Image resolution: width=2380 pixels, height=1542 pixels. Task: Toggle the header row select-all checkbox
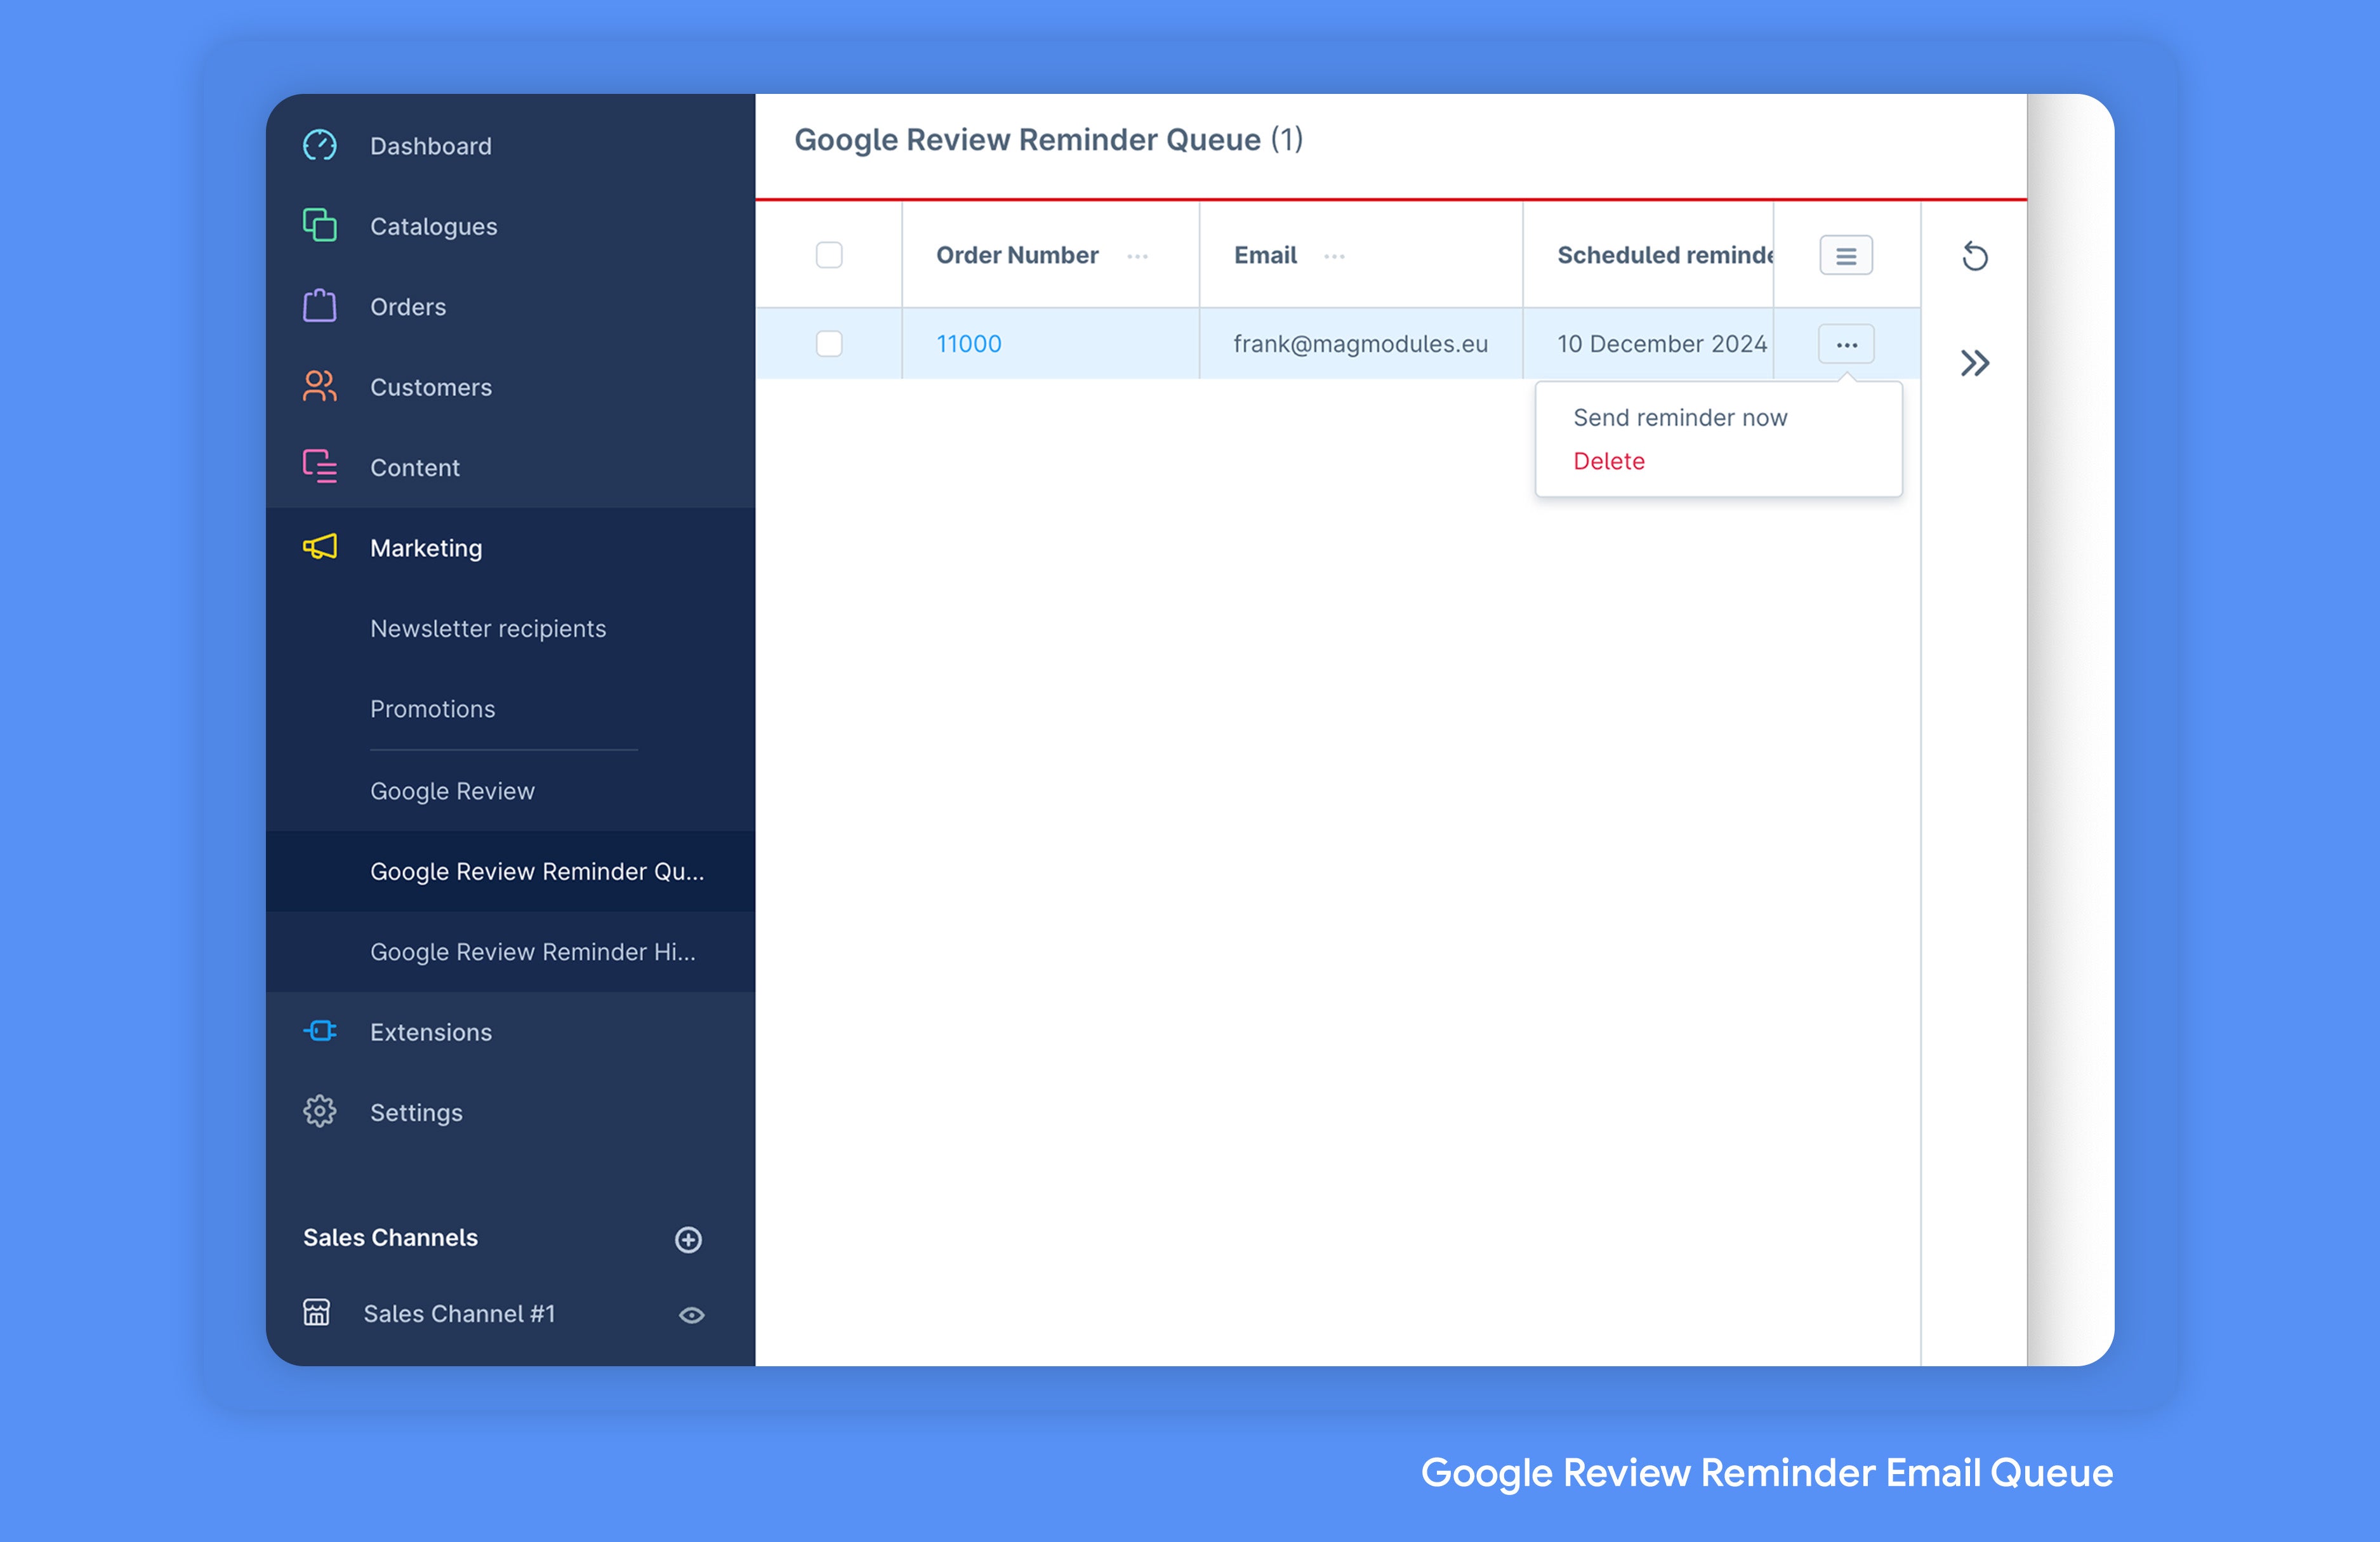(829, 255)
